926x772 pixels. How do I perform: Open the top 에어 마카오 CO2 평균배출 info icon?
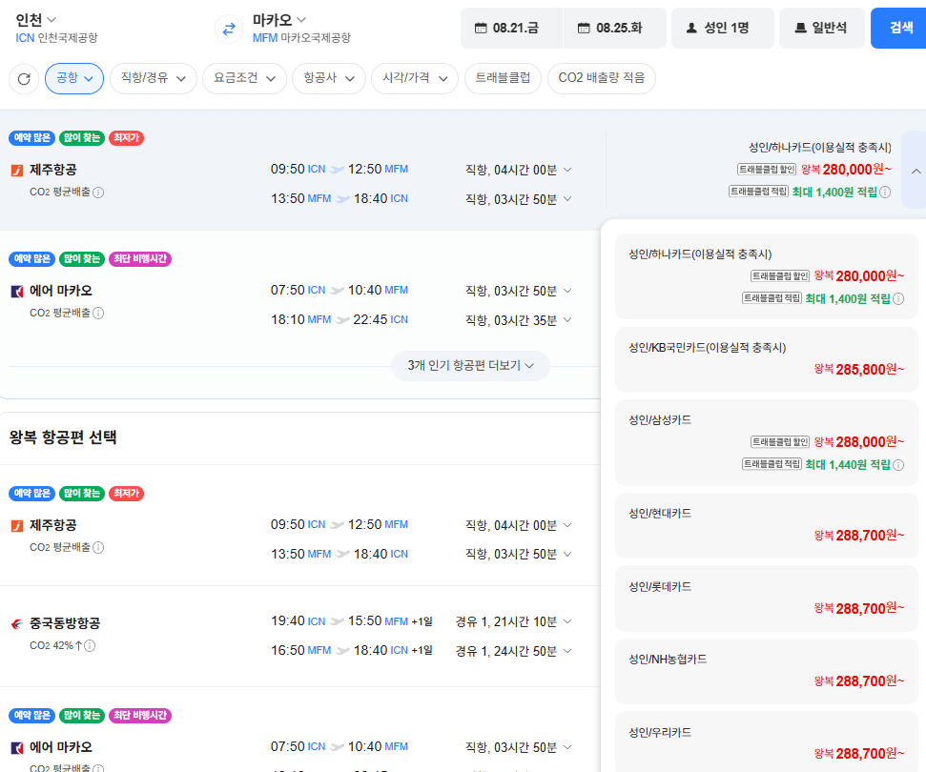(x=98, y=314)
